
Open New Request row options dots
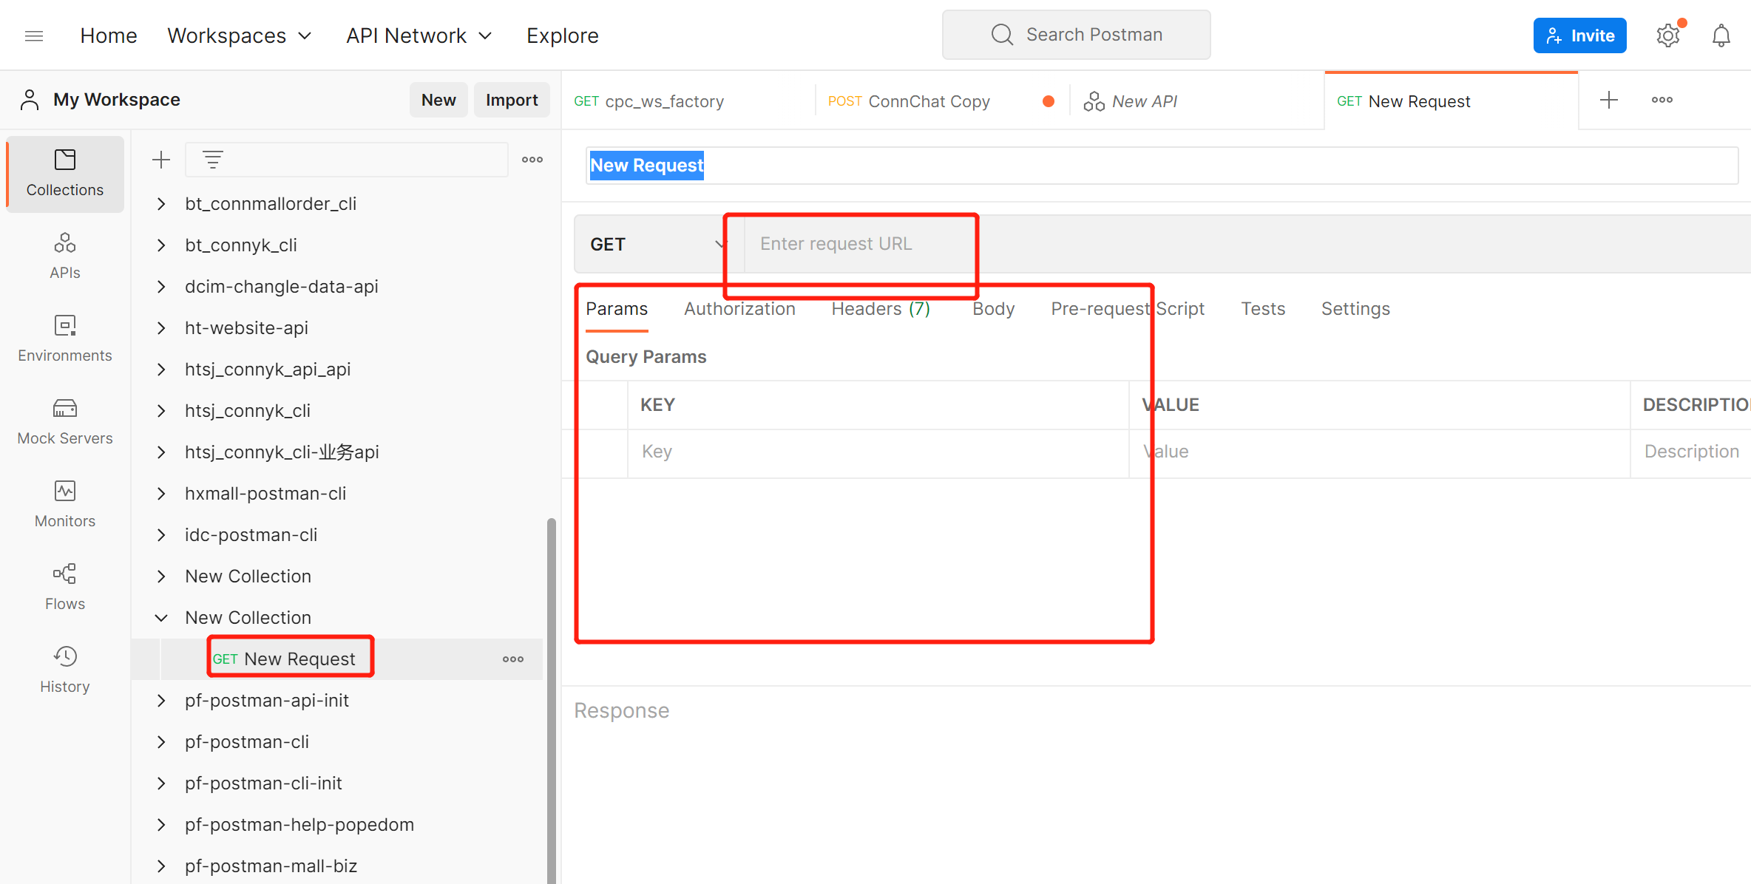coord(513,659)
